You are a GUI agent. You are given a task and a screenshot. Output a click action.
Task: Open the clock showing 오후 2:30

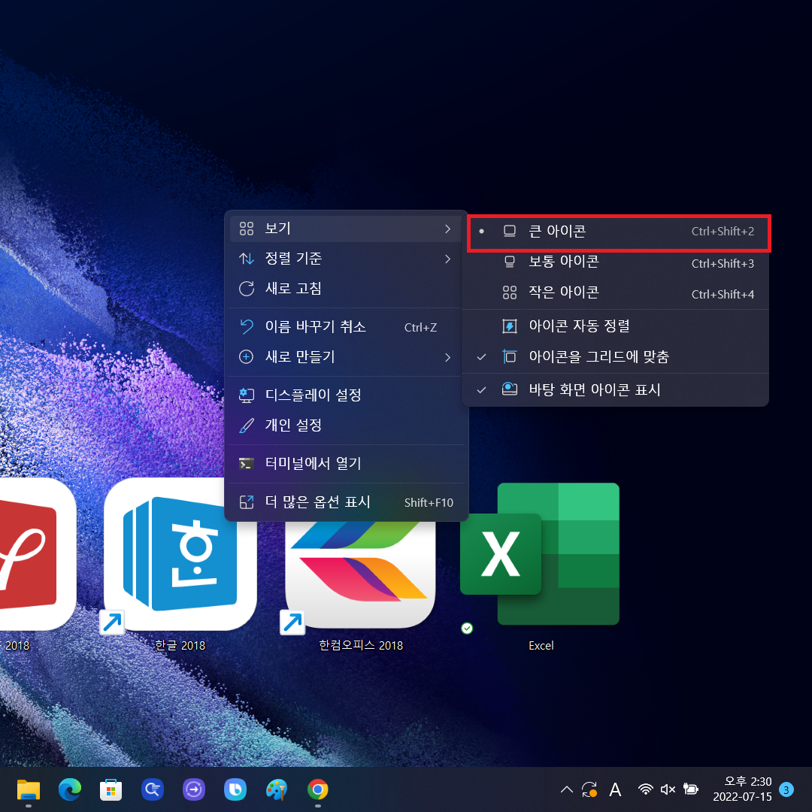[742, 789]
